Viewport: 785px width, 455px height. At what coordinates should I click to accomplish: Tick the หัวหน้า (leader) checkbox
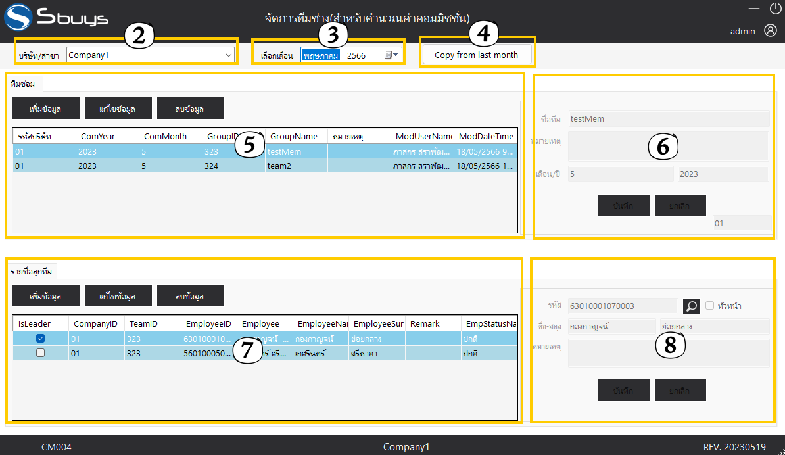point(710,306)
